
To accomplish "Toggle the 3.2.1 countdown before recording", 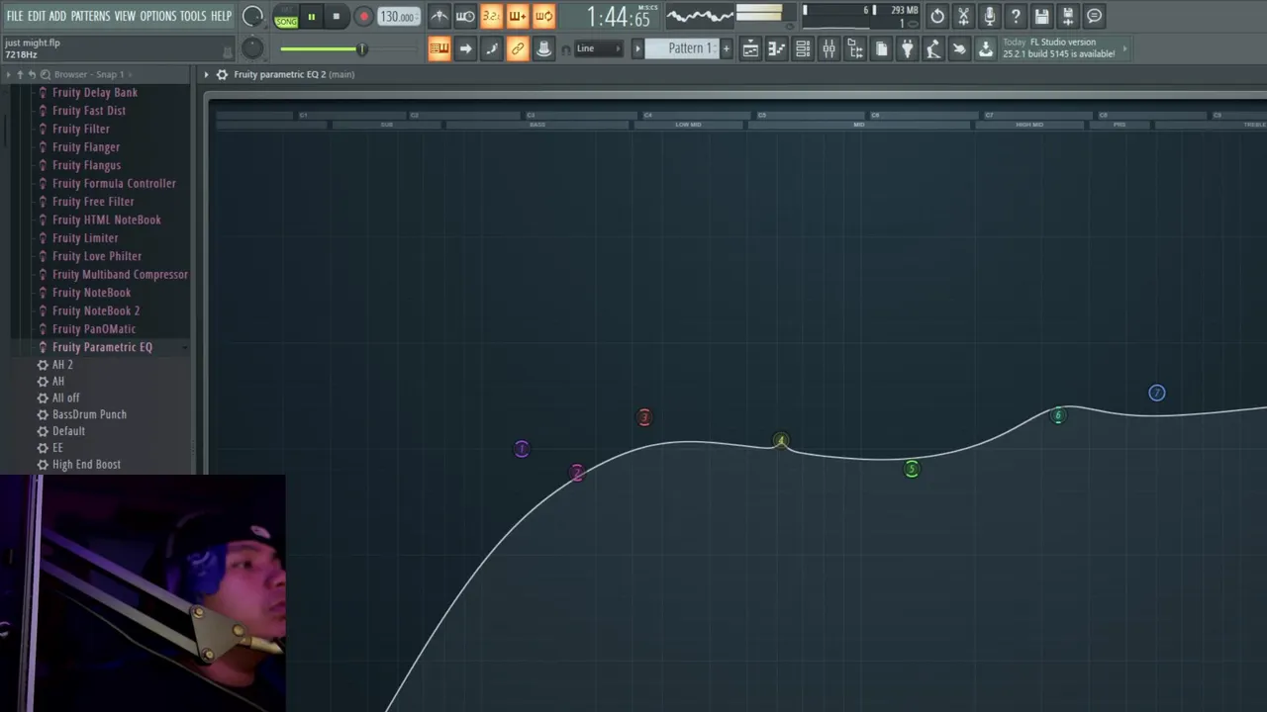I will pyautogui.click(x=491, y=16).
